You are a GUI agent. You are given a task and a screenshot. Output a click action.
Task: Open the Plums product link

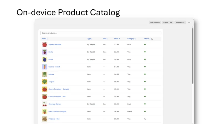point(51,60)
